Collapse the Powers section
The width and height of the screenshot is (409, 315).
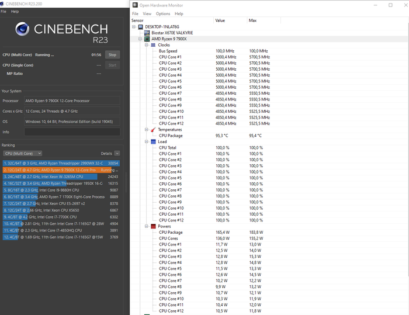click(147, 226)
